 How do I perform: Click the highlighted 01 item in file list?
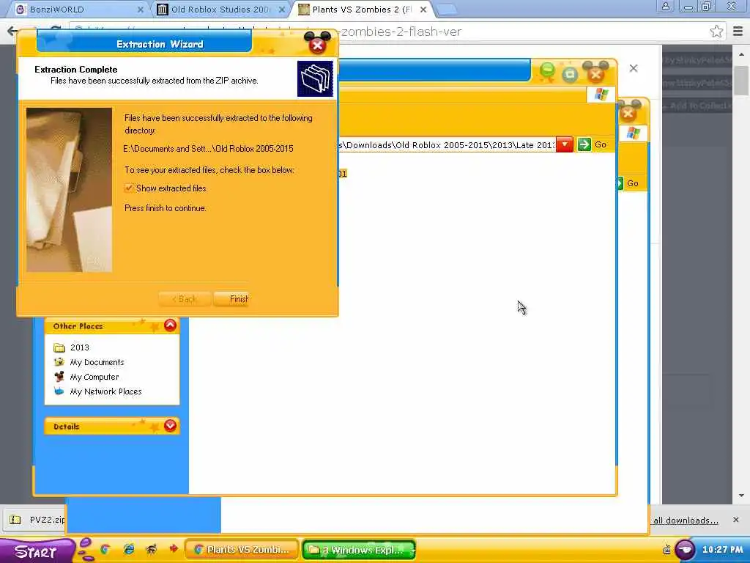pyautogui.click(x=342, y=173)
